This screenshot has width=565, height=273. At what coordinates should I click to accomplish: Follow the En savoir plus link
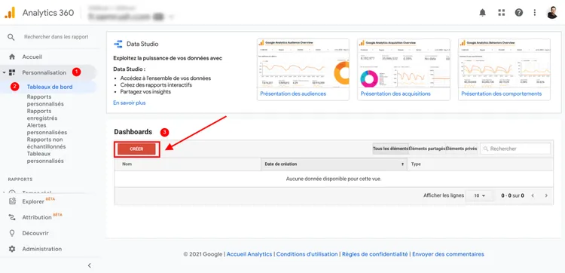[130, 103]
